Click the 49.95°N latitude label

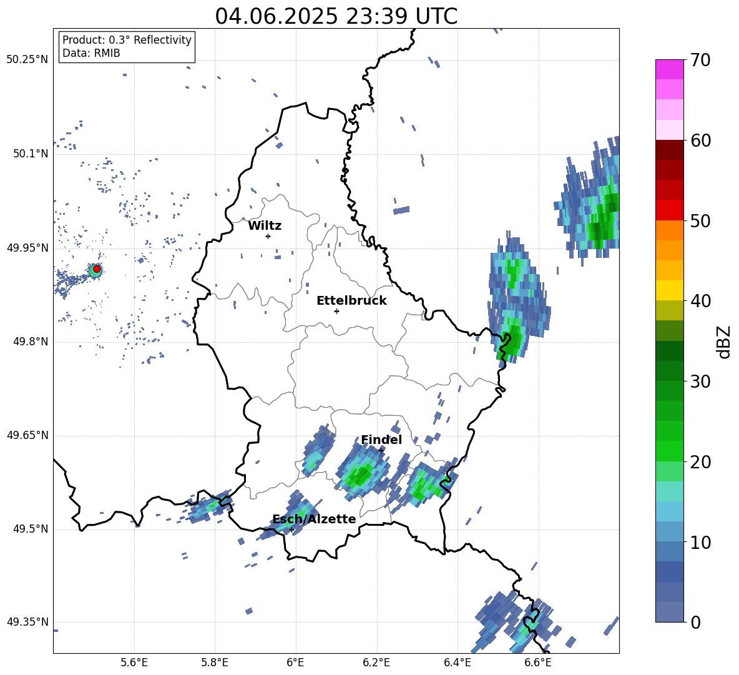pyautogui.click(x=27, y=248)
